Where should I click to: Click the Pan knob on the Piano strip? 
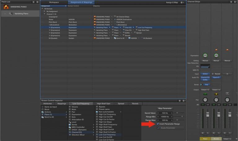[x=205, y=100]
